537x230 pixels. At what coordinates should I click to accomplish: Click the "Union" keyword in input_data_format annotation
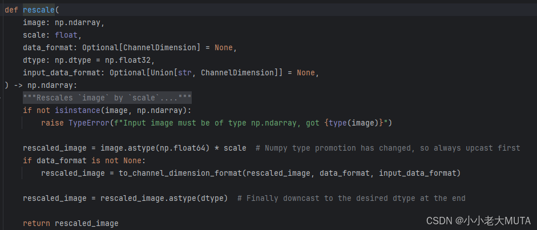click(x=162, y=73)
